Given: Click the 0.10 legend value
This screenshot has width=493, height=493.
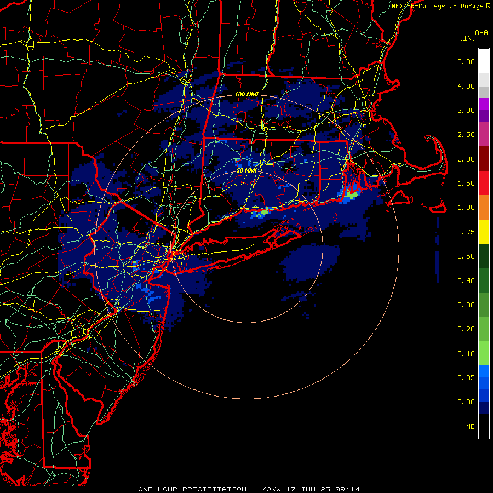Looking at the screenshot, I should [466, 354].
